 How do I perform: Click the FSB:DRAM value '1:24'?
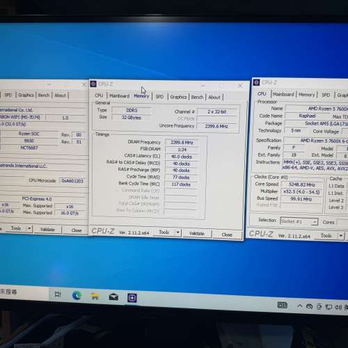(x=182, y=150)
